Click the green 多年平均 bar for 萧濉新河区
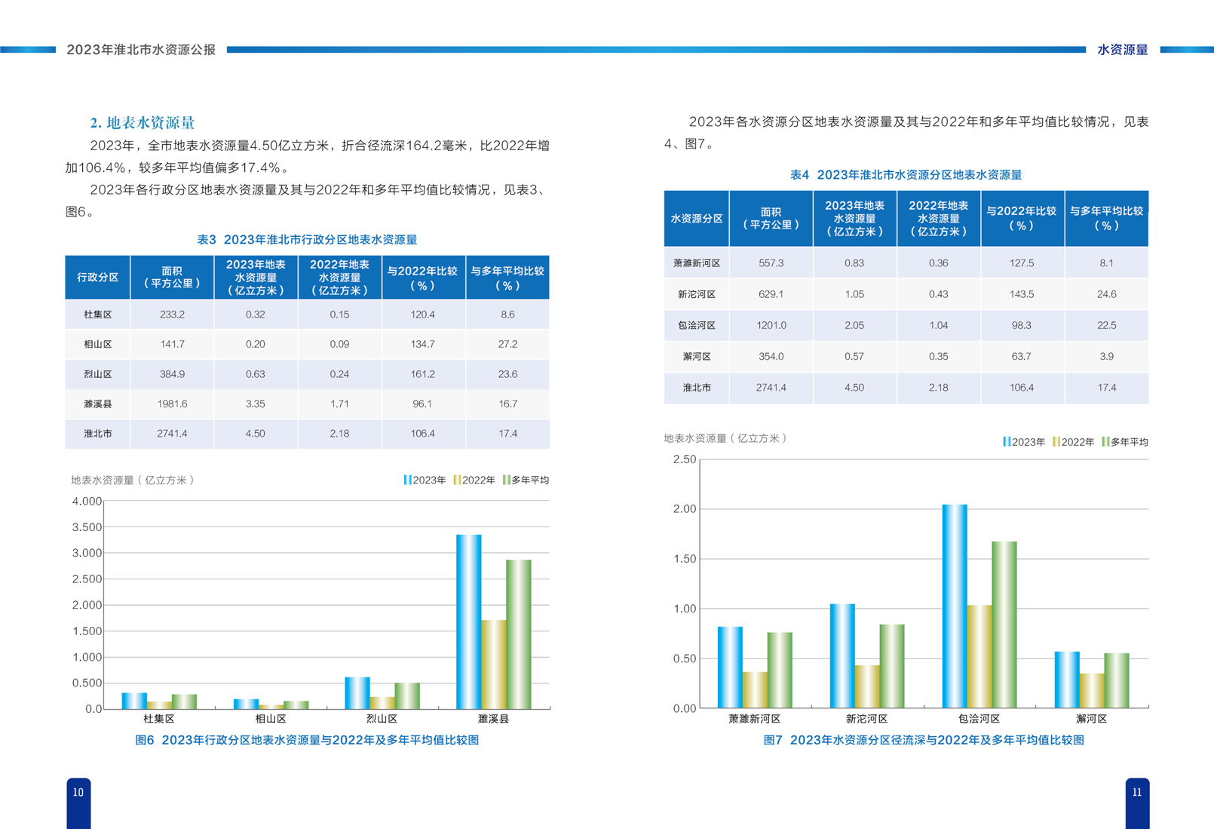 [x=780, y=671]
